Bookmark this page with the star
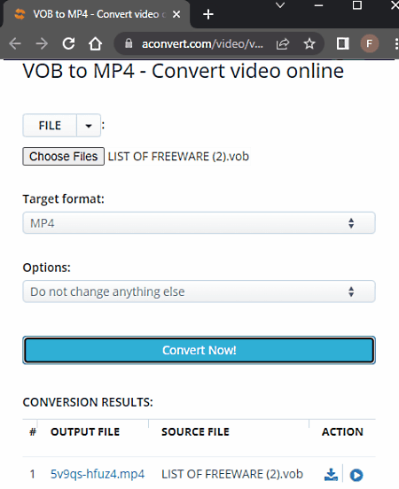 309,43
